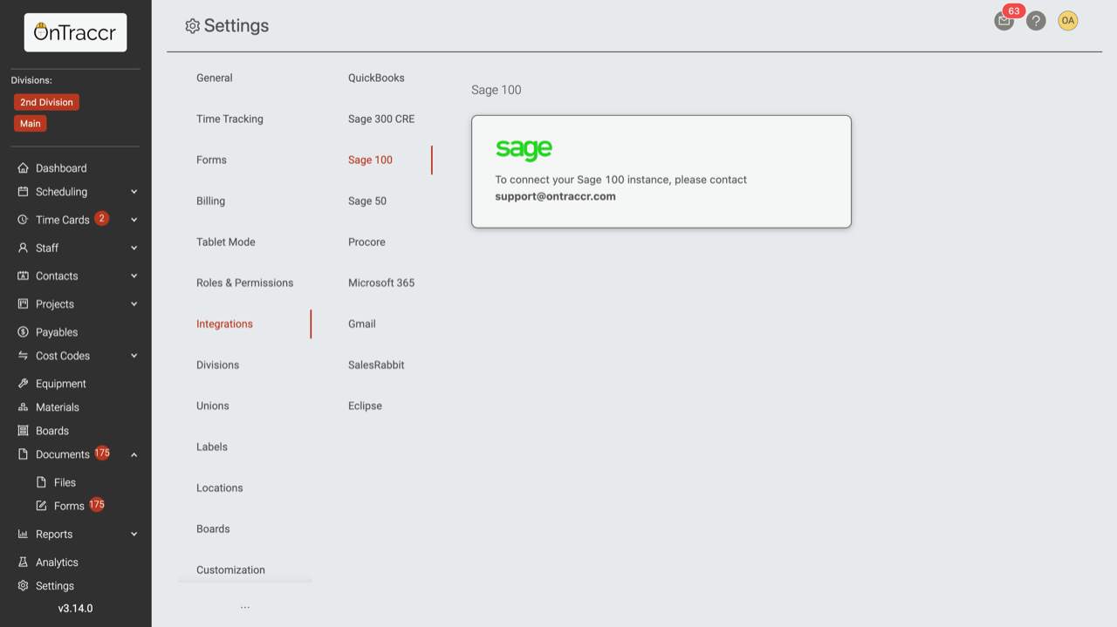Click the OnTraccr logo

tap(75, 32)
